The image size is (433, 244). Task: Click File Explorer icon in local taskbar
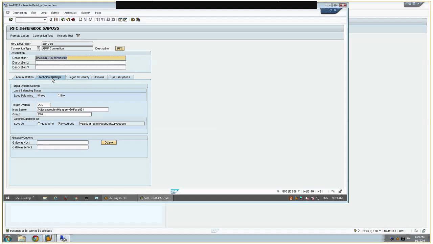(22, 239)
